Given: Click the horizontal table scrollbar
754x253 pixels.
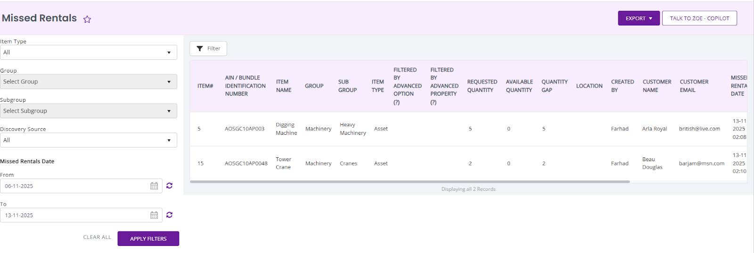Looking at the screenshot, I should click(410, 181).
